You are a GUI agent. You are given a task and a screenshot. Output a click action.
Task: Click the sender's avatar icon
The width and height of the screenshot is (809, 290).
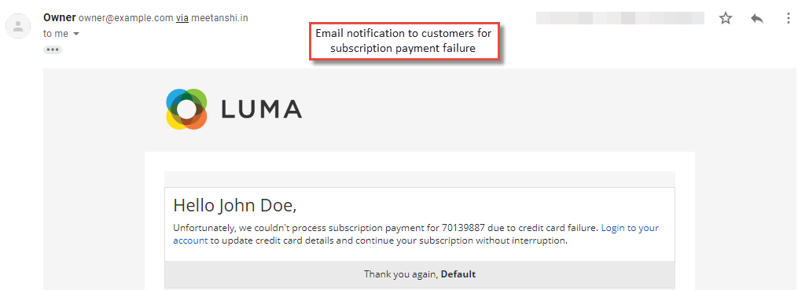click(x=18, y=26)
